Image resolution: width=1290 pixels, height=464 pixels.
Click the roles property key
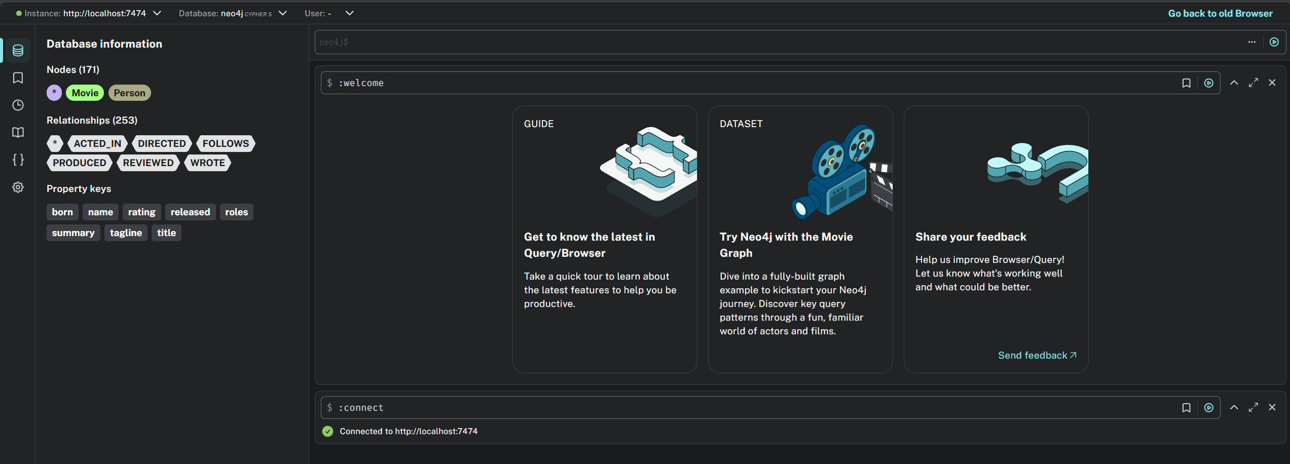(236, 212)
